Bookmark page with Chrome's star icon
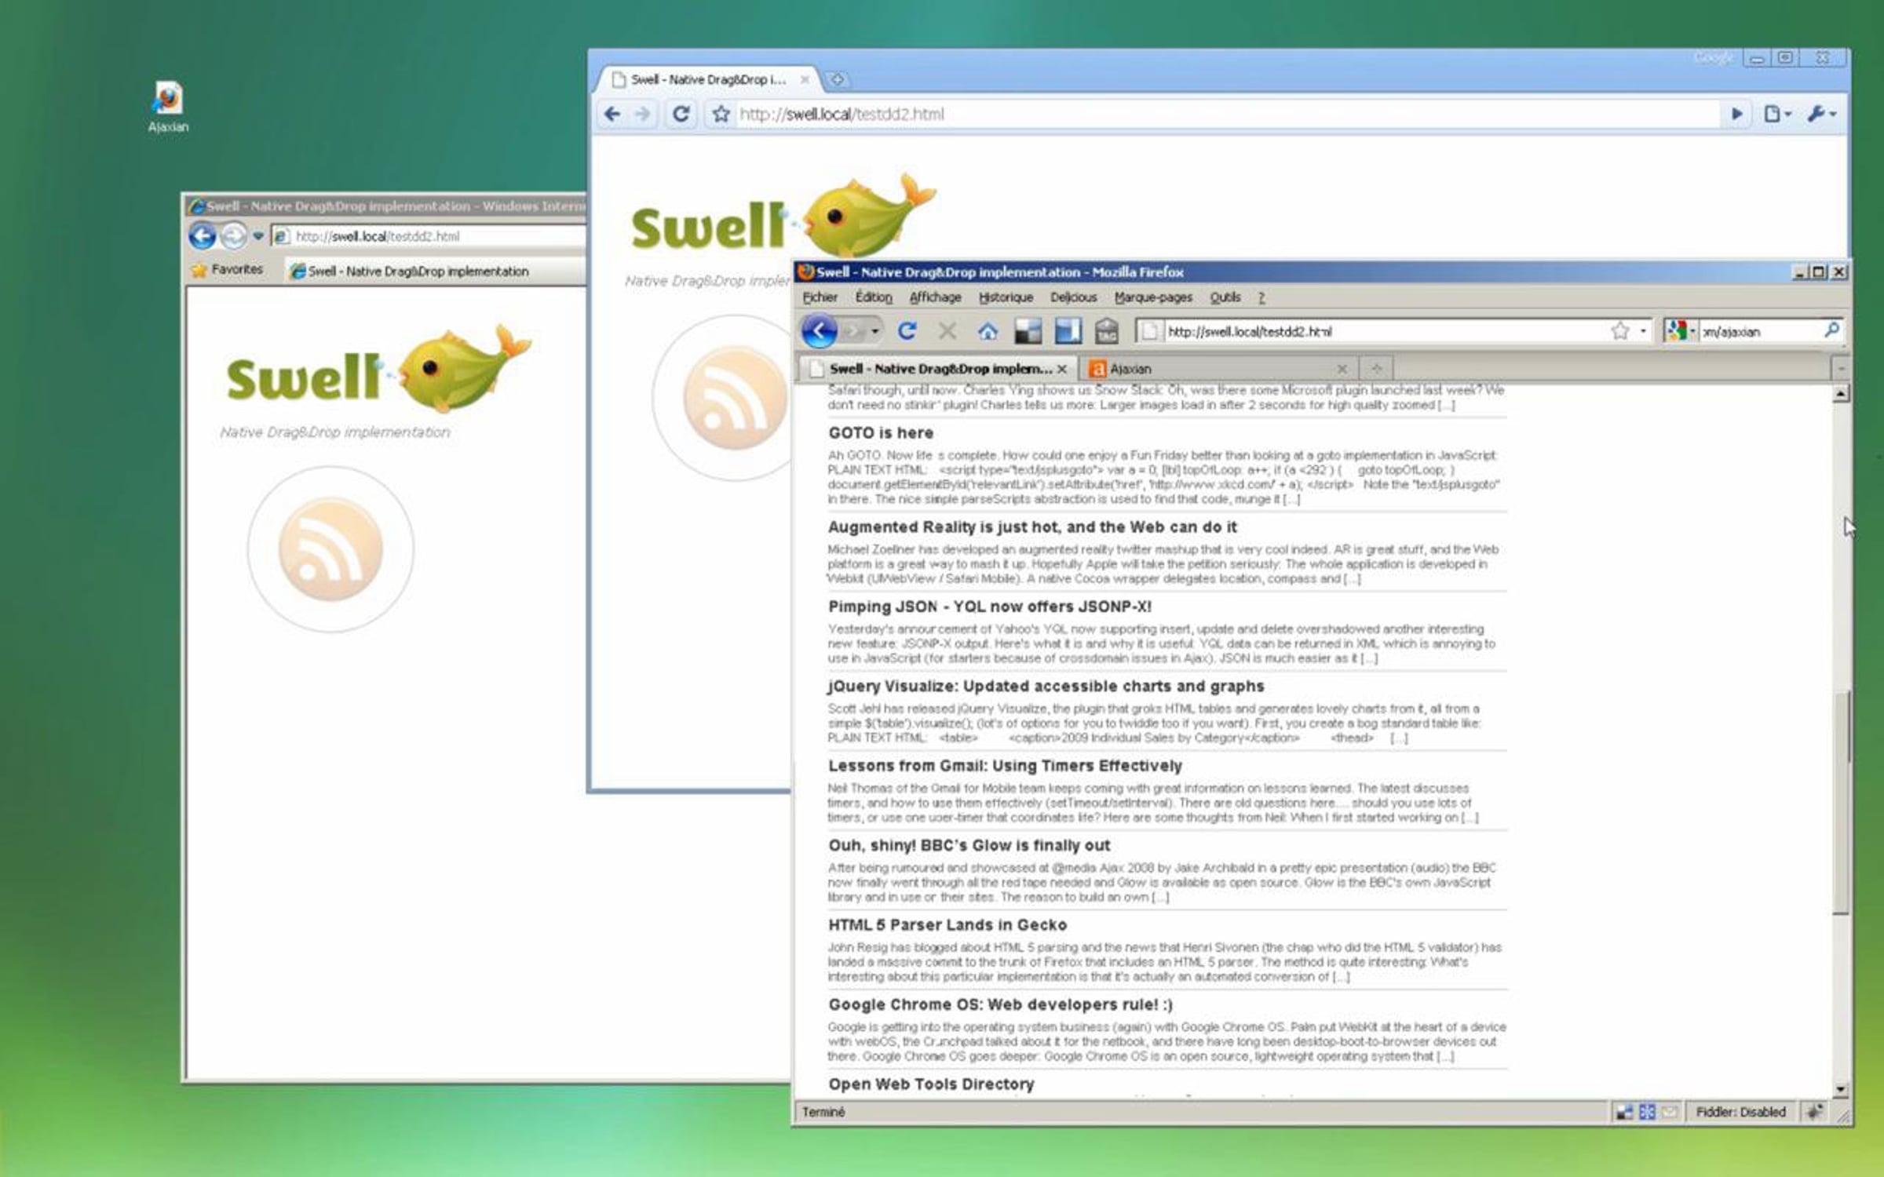 (721, 115)
